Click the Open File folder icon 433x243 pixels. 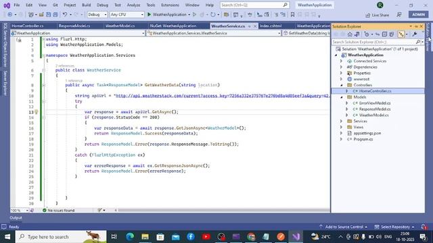point(41,15)
